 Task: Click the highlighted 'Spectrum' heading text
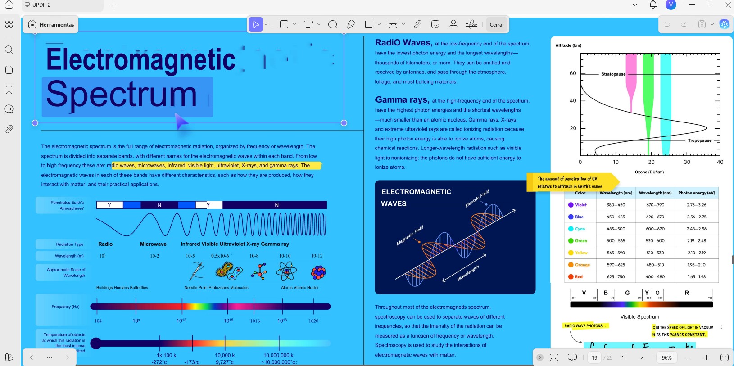click(x=122, y=95)
